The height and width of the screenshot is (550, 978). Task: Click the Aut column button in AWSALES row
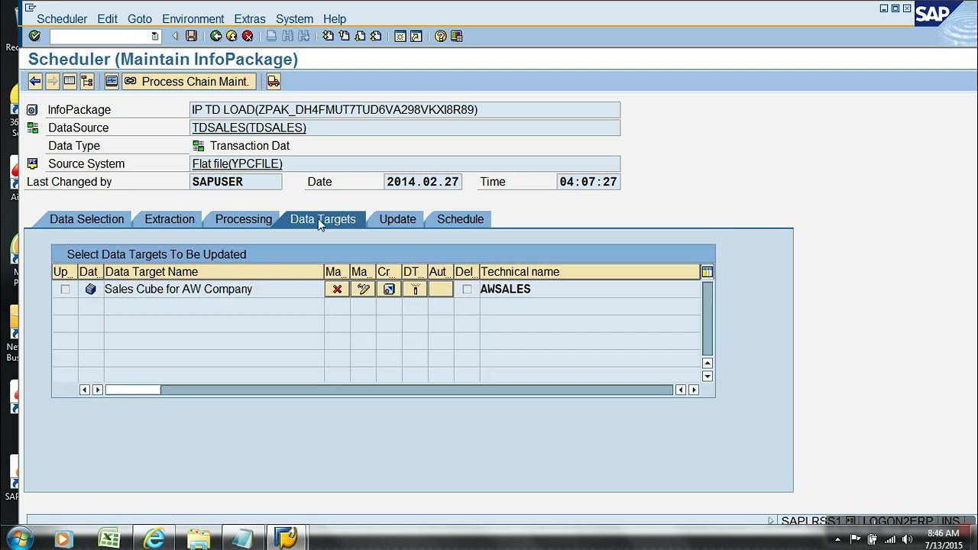pyautogui.click(x=441, y=289)
